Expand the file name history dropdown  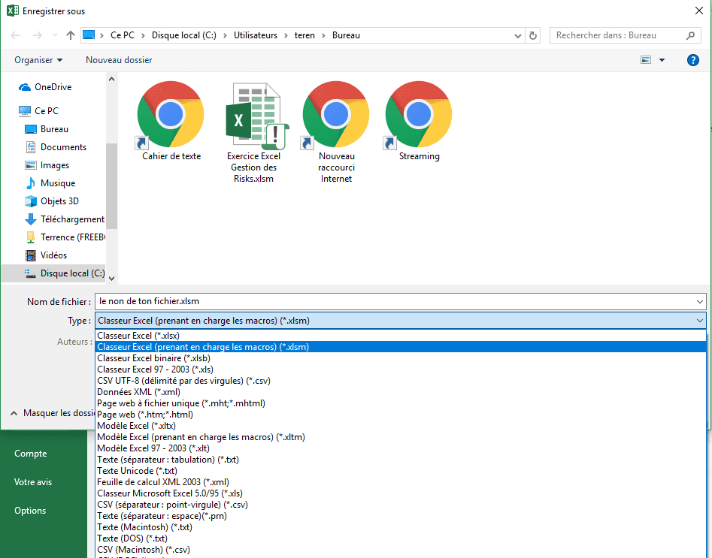700,301
